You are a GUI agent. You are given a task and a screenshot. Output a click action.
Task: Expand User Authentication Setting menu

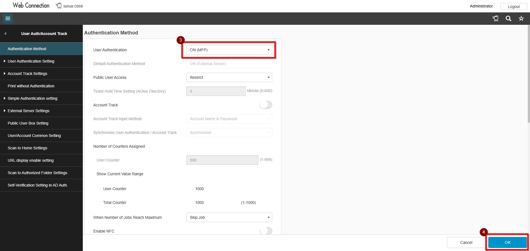pos(31,61)
